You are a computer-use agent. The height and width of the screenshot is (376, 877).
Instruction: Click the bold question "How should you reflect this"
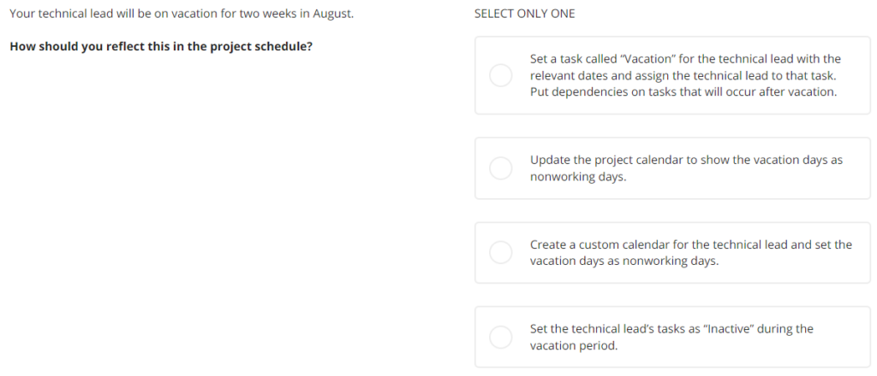(161, 46)
